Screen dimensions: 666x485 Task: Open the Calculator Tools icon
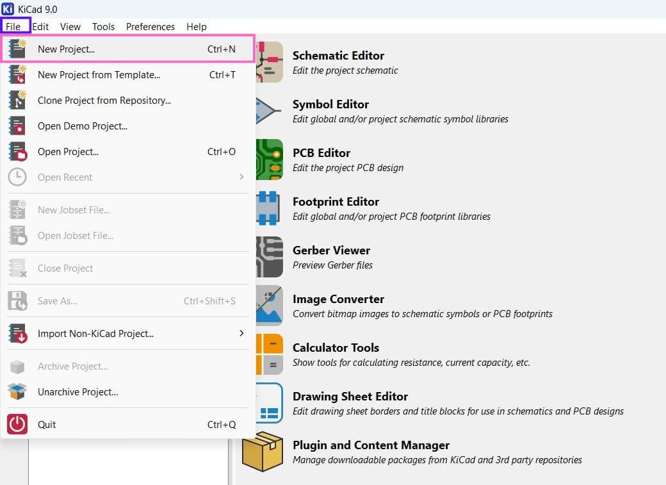click(x=269, y=354)
